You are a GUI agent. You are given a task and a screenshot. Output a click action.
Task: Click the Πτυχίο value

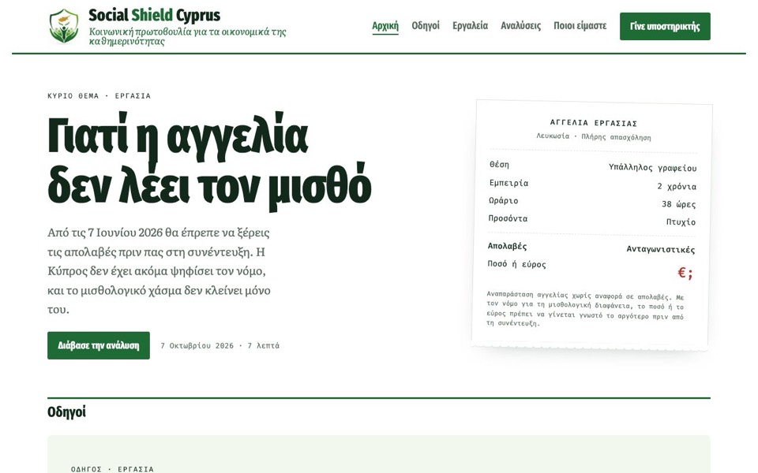click(681, 222)
